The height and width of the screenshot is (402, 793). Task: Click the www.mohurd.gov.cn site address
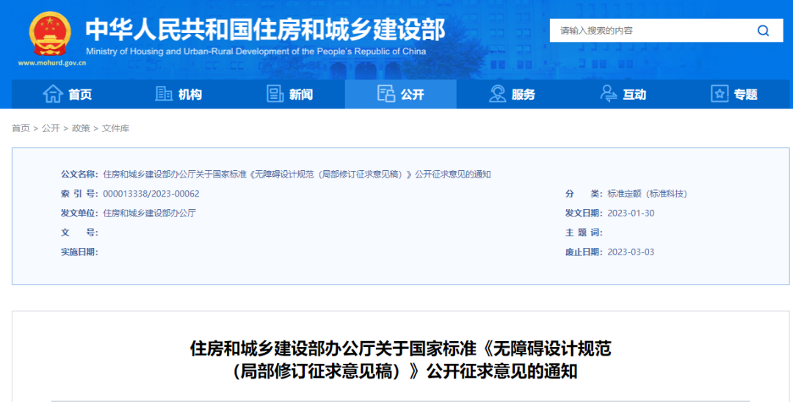pyautogui.click(x=52, y=63)
